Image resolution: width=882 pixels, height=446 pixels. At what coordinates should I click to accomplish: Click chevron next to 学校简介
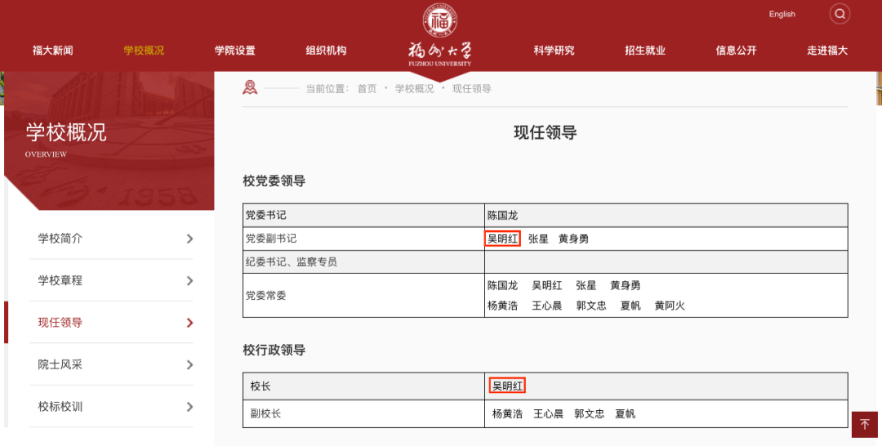pos(189,239)
